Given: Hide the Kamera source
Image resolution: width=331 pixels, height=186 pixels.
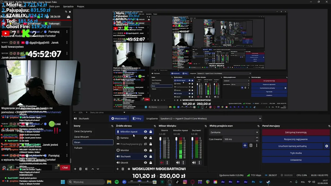Looking at the screenshot, I should [145, 138].
